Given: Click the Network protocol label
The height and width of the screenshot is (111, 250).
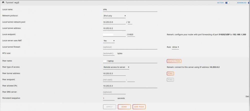Looking at the screenshot, I should tap(10, 16).
